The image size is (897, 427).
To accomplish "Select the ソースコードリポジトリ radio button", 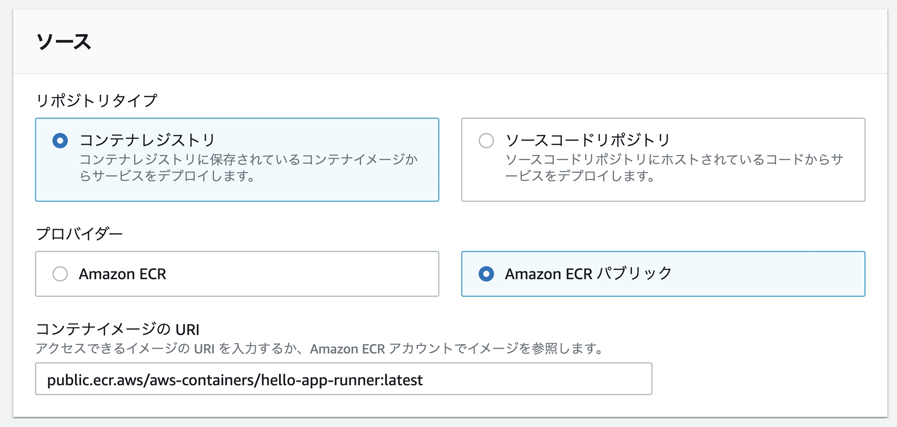I will pyautogui.click(x=486, y=141).
